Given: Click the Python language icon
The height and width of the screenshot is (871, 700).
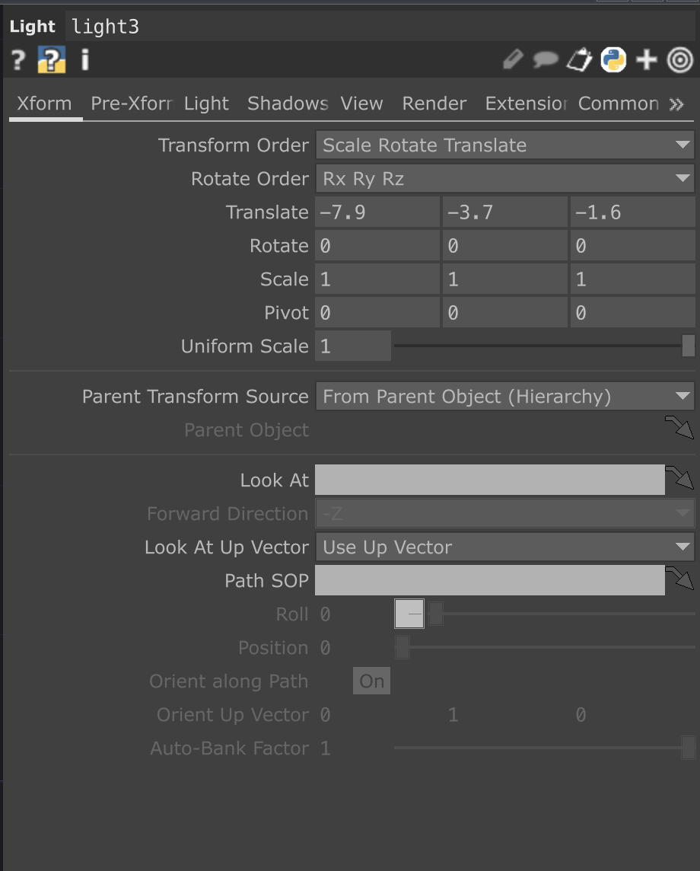Looking at the screenshot, I should (613, 59).
